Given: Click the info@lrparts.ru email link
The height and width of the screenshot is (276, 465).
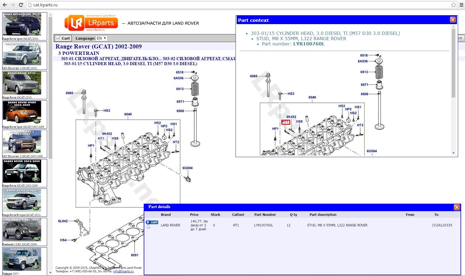Looking at the screenshot, I should (x=123, y=271).
